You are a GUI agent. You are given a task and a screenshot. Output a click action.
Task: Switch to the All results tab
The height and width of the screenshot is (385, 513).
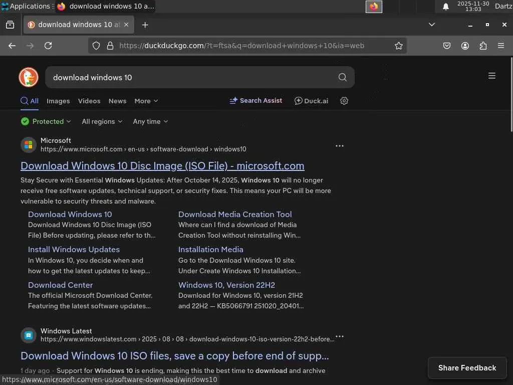pyautogui.click(x=30, y=101)
